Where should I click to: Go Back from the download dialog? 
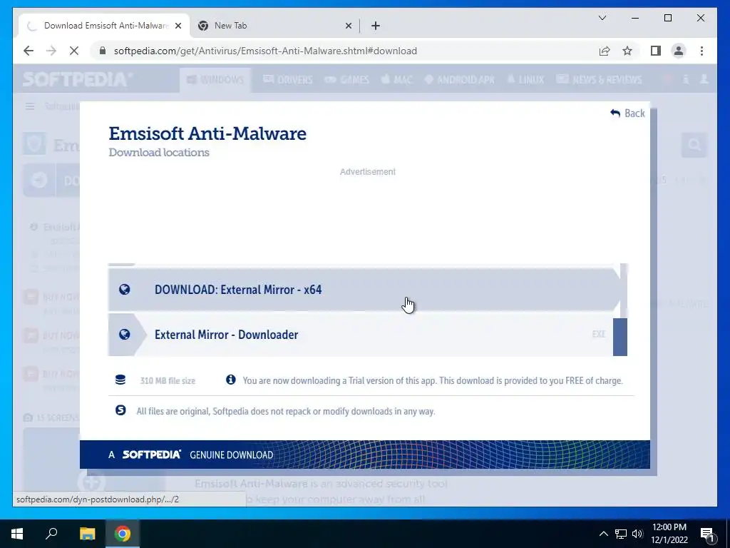tap(627, 113)
